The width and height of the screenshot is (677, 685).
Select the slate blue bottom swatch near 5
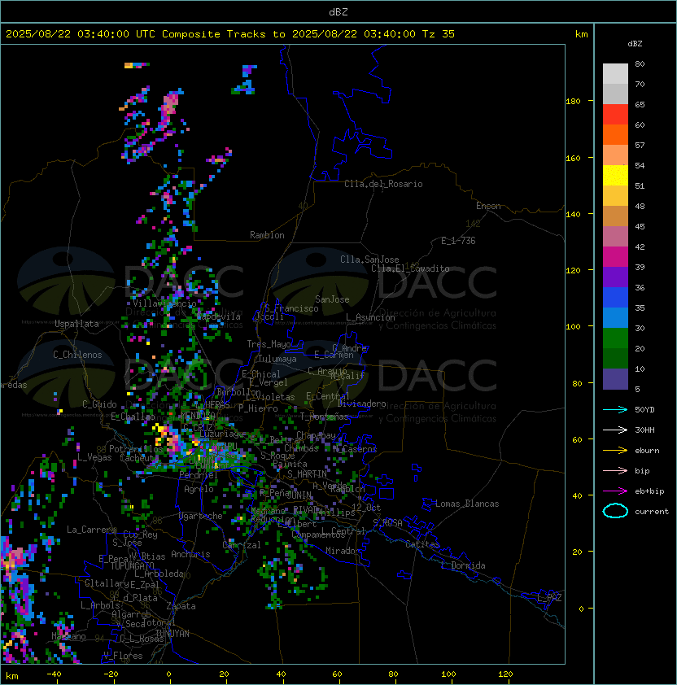615,379
